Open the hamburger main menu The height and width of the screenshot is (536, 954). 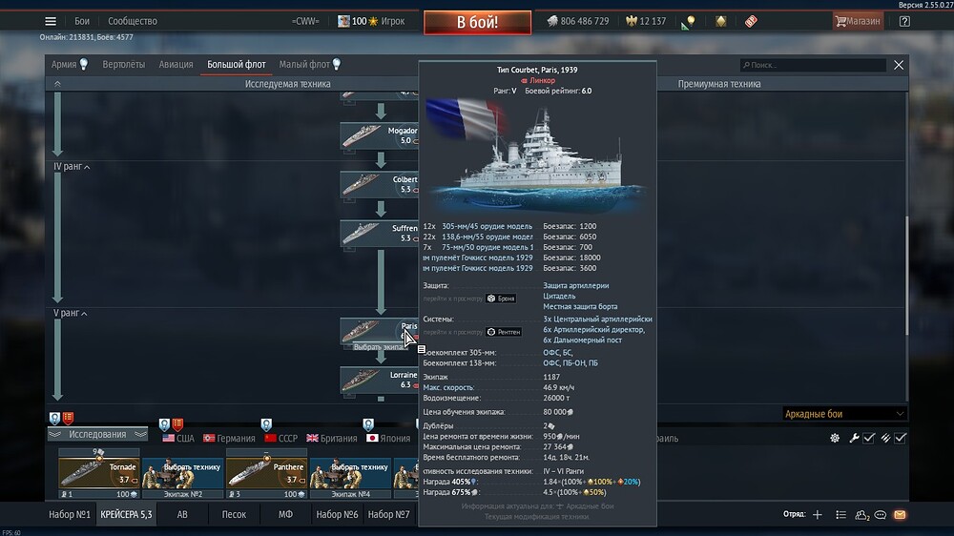51,21
